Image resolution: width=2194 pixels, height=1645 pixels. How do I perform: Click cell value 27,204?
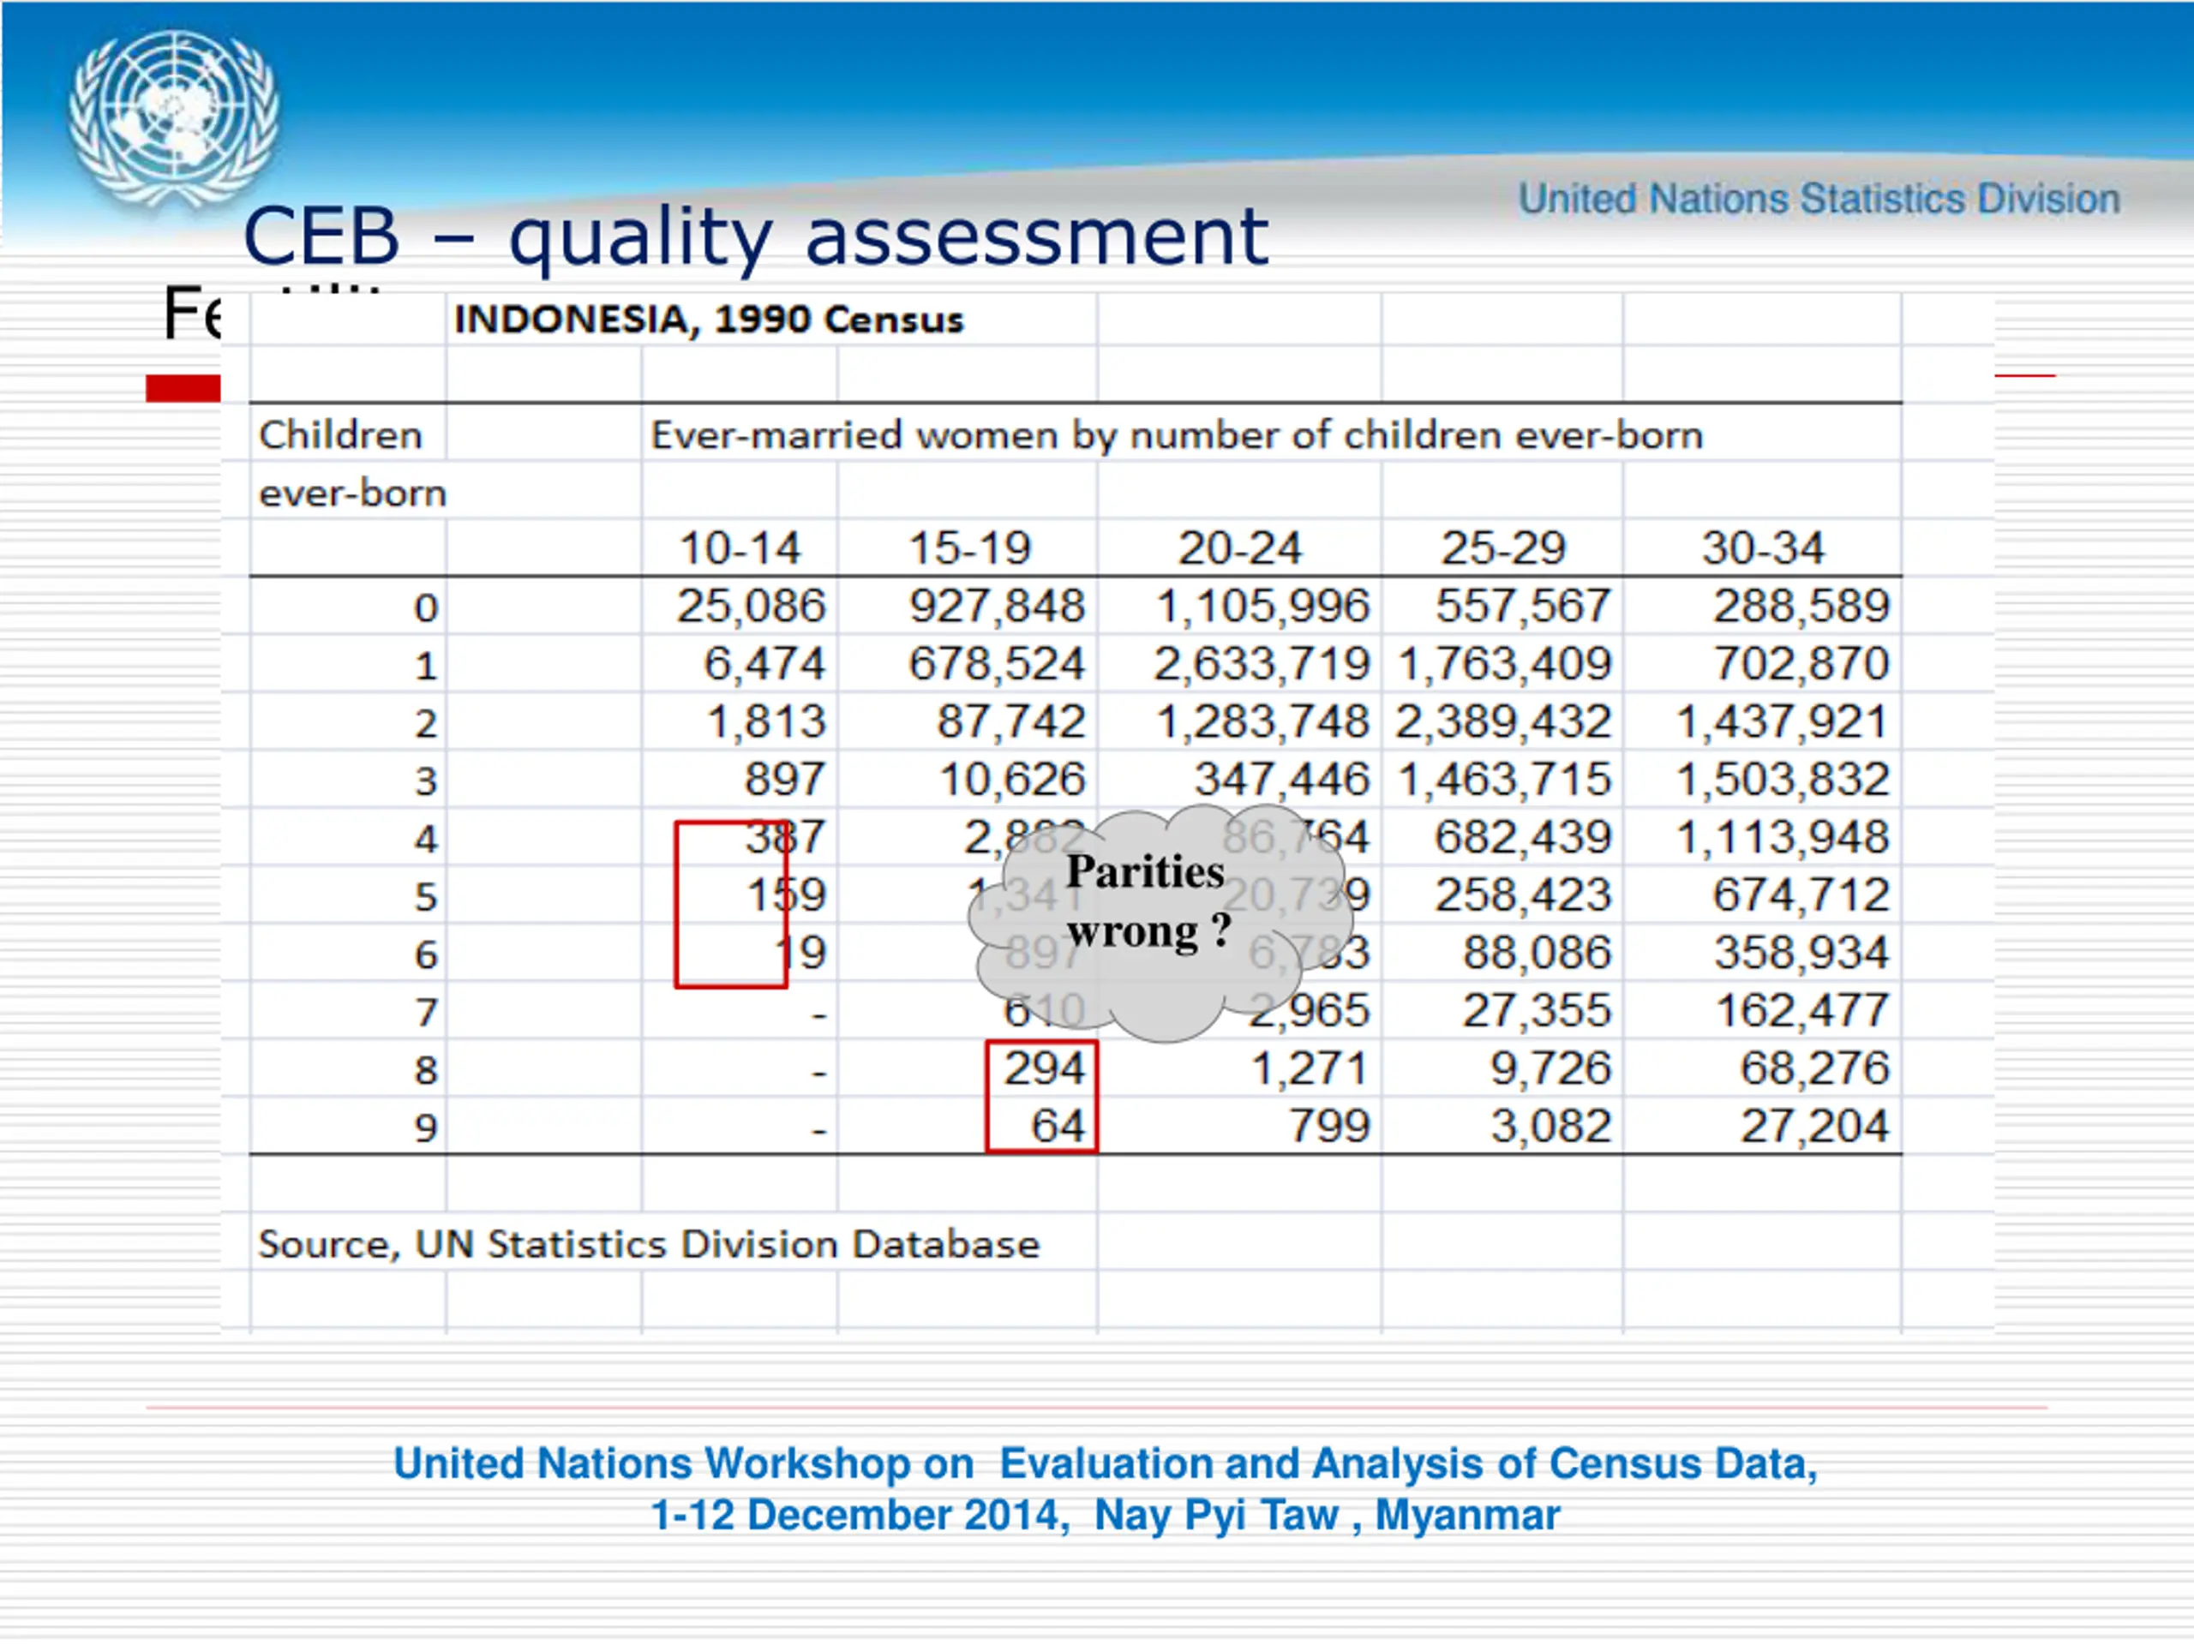click(x=1815, y=1126)
